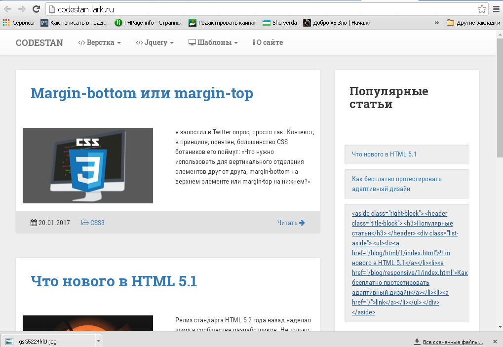Expand the Верстка dropdown menu
The height and width of the screenshot is (347, 503).
99,42
